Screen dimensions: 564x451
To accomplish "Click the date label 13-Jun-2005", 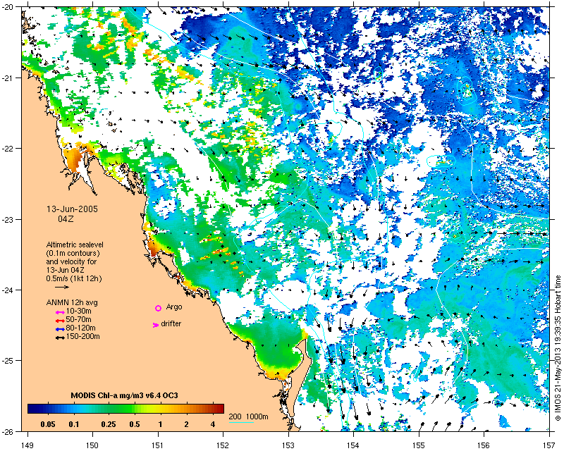I will 73,209.
